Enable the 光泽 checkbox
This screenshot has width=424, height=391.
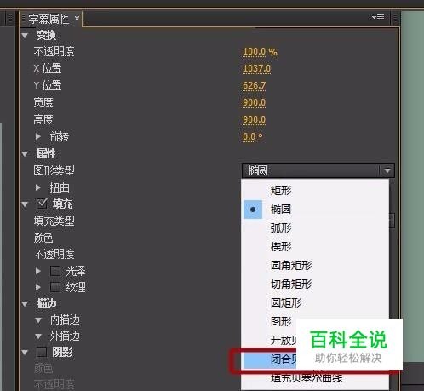click(x=55, y=271)
